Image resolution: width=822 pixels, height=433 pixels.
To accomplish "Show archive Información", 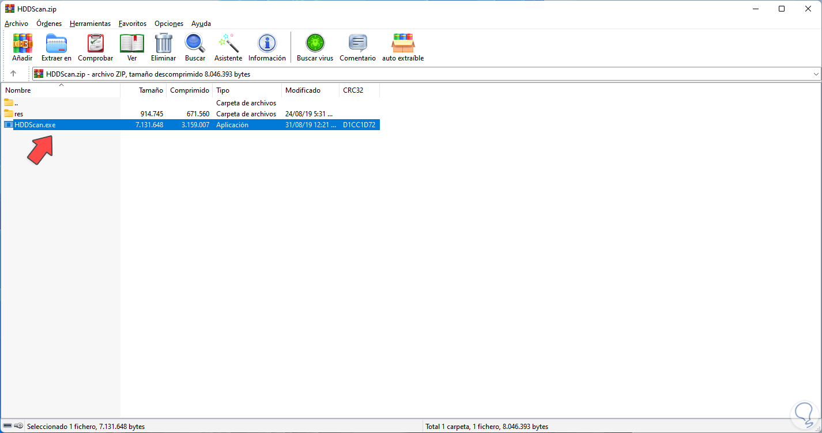I will (x=267, y=47).
